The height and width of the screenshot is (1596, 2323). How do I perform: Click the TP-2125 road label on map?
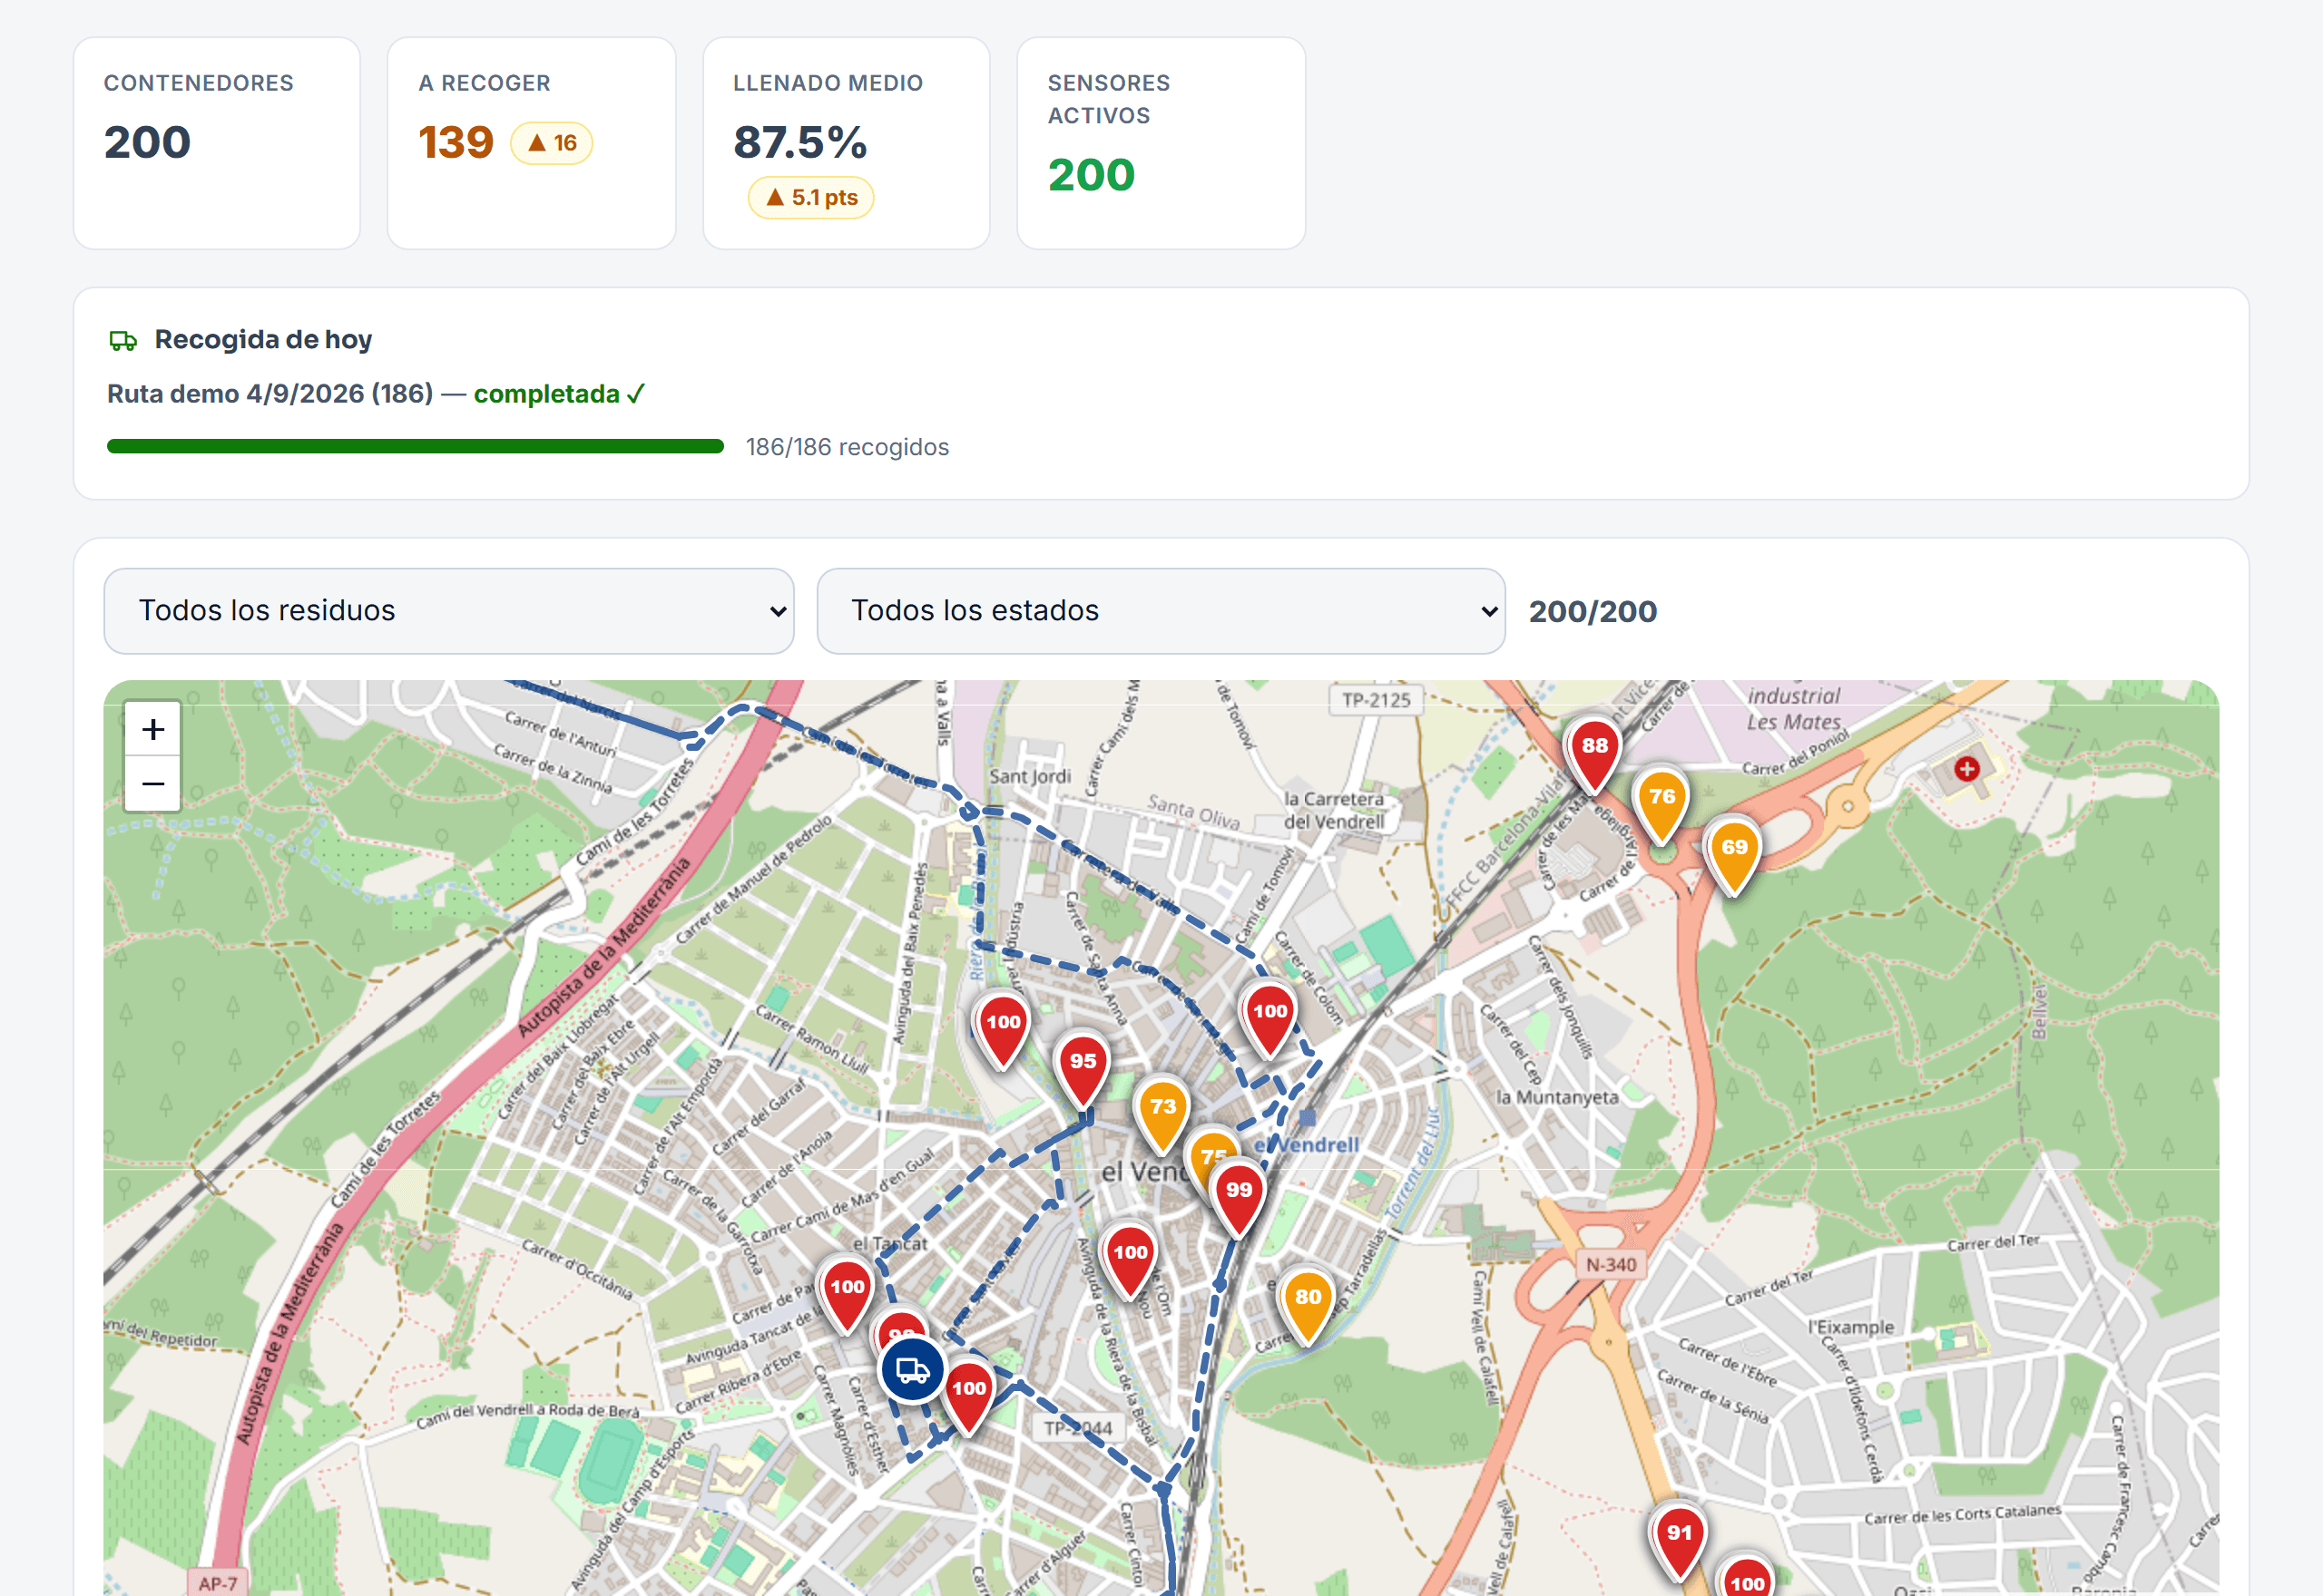tap(1376, 700)
